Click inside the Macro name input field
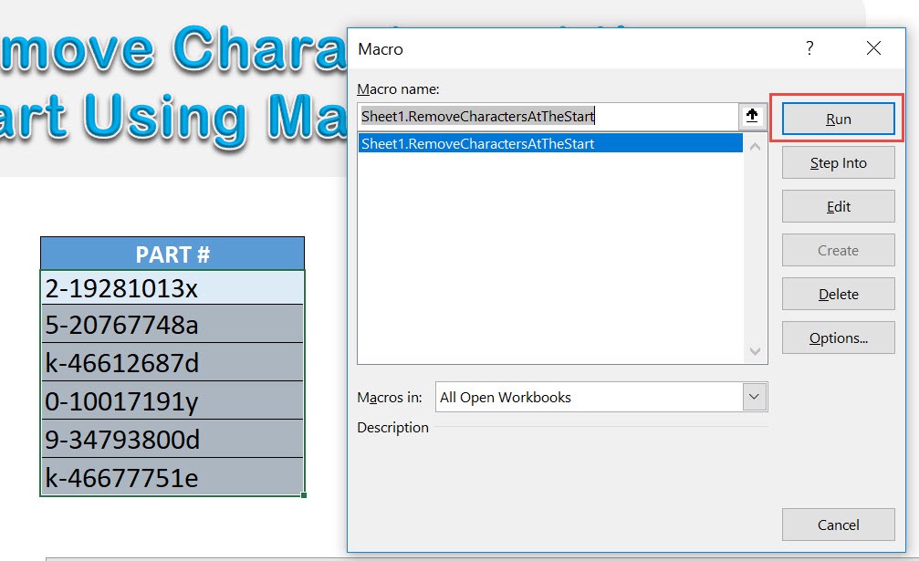The width and height of the screenshot is (919, 561). (x=548, y=117)
